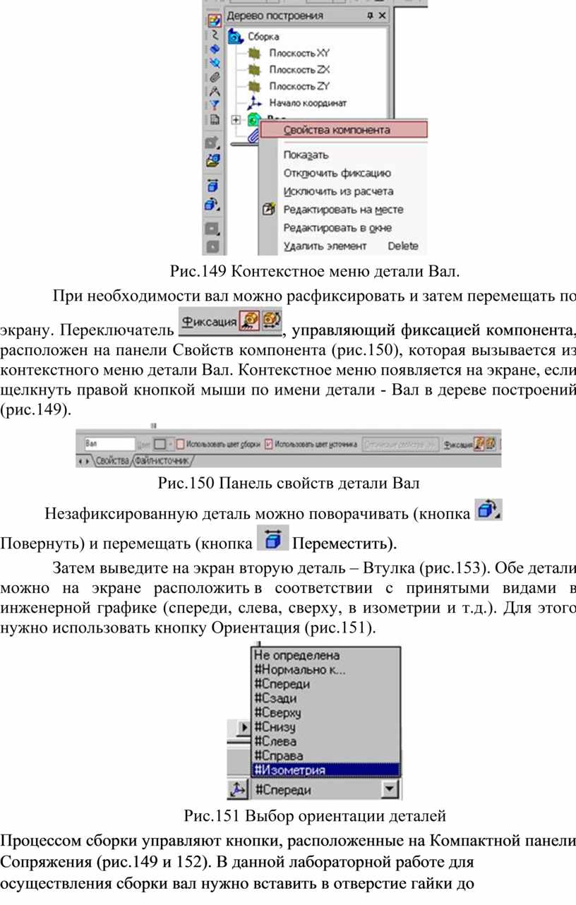Click the small right arrow left of orientation list

pyautogui.click(x=245, y=726)
